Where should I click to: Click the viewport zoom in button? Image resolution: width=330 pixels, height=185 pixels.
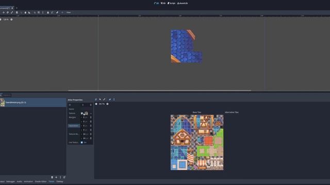coord(11,20)
